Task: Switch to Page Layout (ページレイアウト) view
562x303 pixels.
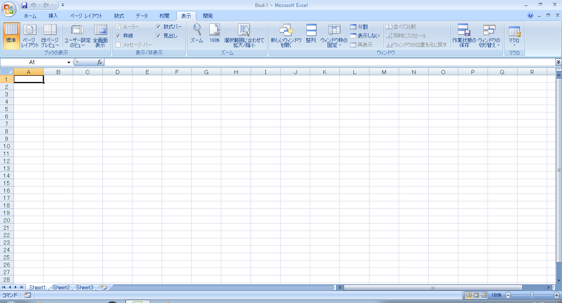Action: pos(30,35)
